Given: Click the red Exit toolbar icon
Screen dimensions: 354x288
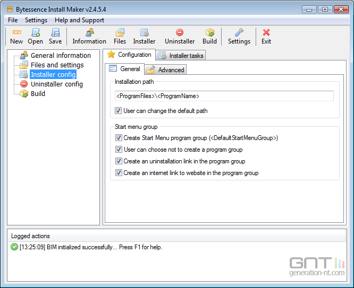Looking at the screenshot, I should point(266,32).
